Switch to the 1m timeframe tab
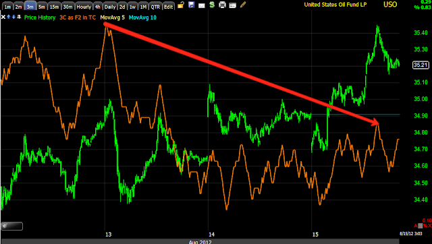Viewport: 432px width, 244px height. click(x=7, y=7)
